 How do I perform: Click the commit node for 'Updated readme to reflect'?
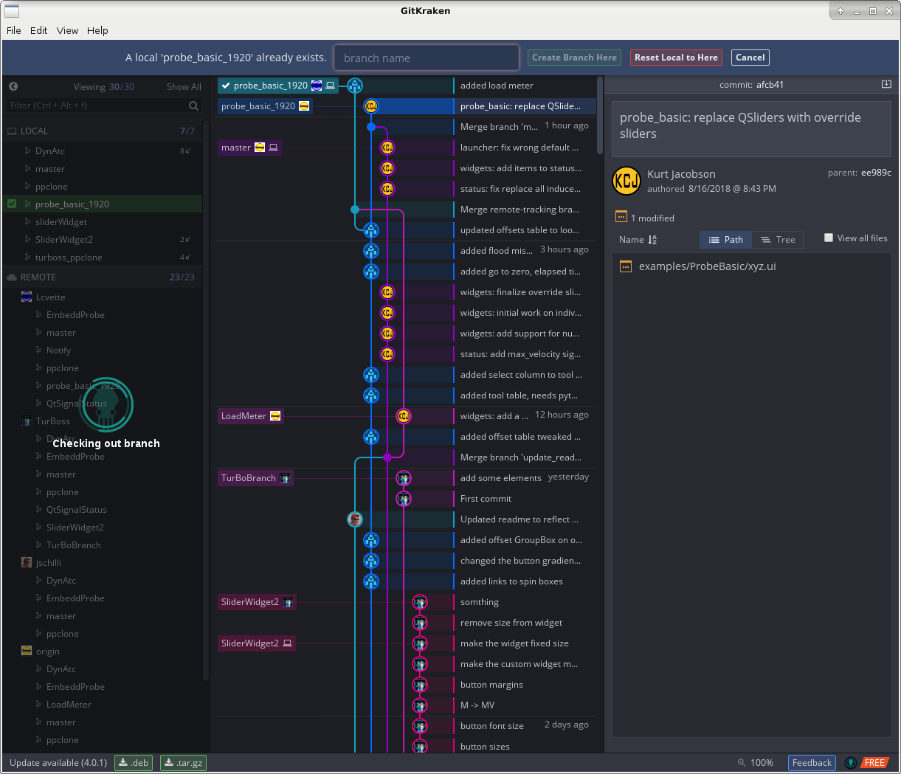(x=355, y=519)
